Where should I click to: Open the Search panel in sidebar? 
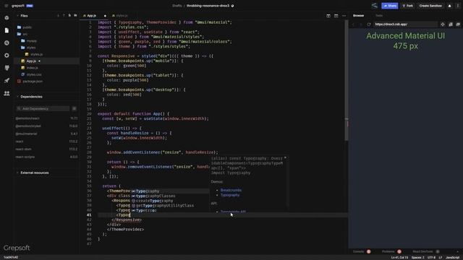tap(7, 43)
